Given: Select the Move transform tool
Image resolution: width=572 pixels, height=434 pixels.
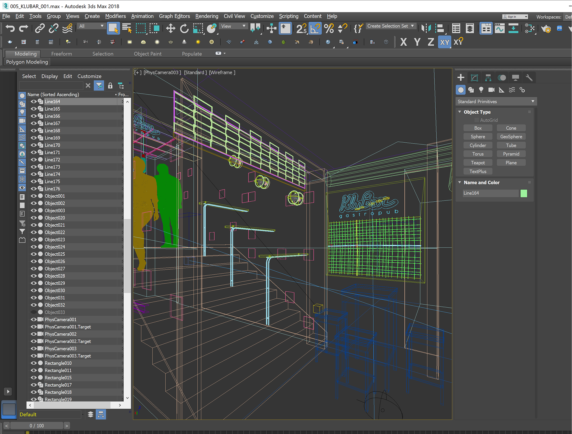Looking at the screenshot, I should click(x=170, y=29).
